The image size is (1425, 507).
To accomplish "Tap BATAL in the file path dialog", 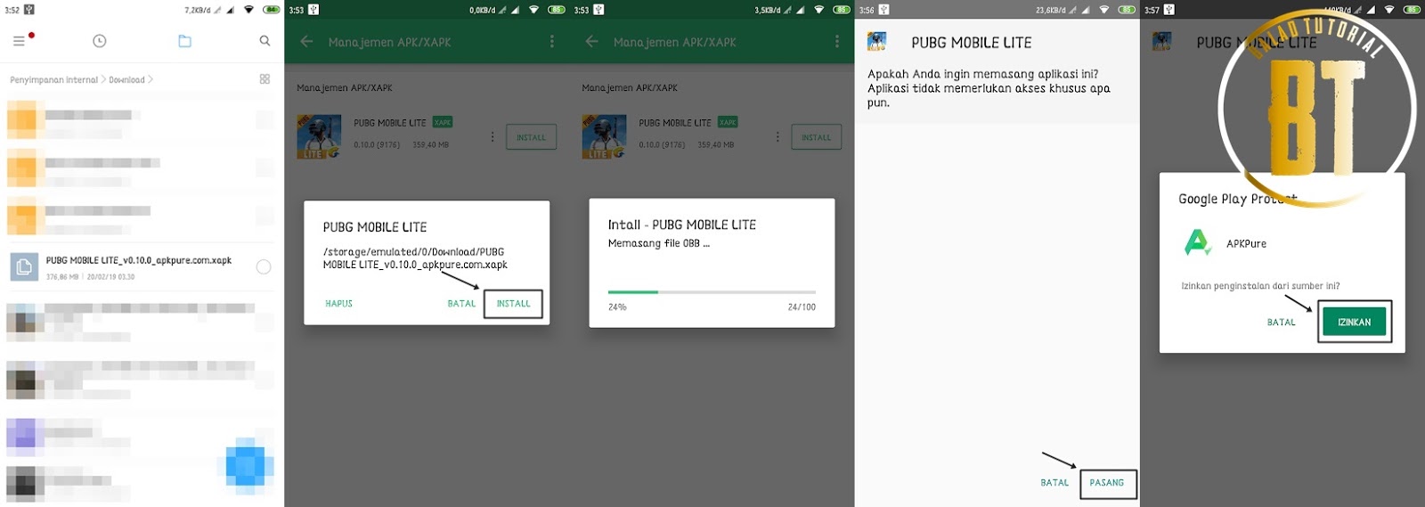I will pyautogui.click(x=461, y=304).
